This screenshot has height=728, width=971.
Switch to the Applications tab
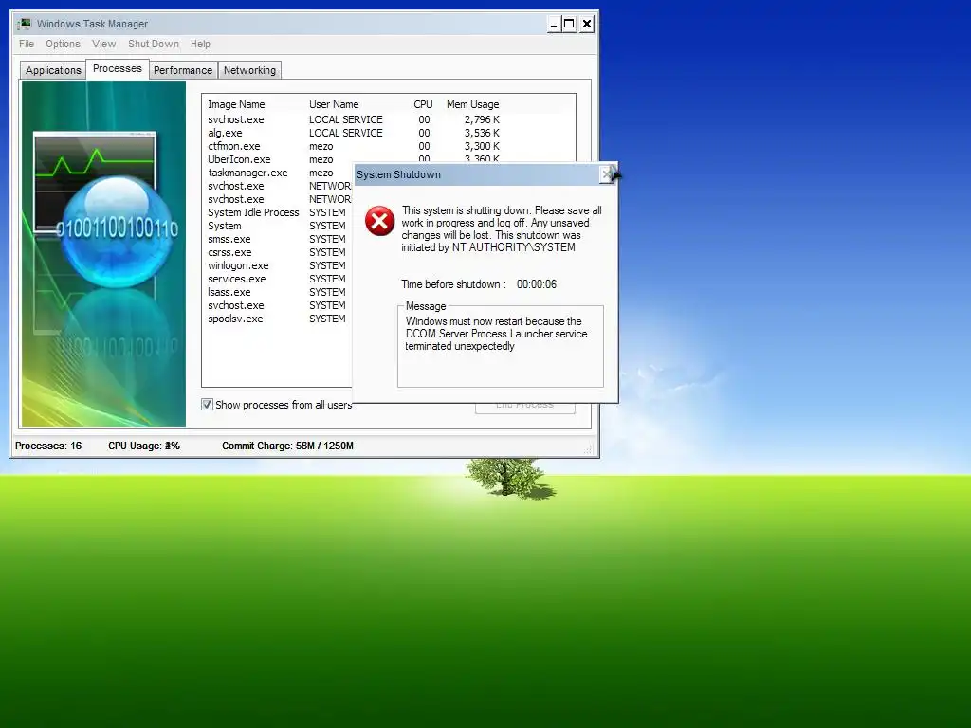[53, 70]
